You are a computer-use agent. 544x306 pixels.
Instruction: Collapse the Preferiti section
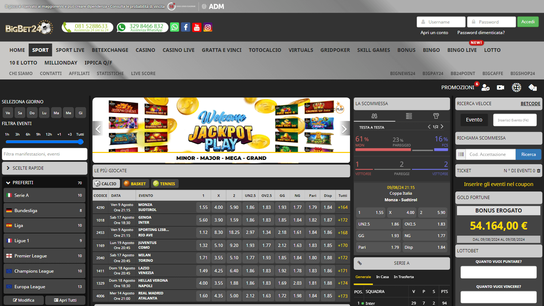(x=45, y=183)
